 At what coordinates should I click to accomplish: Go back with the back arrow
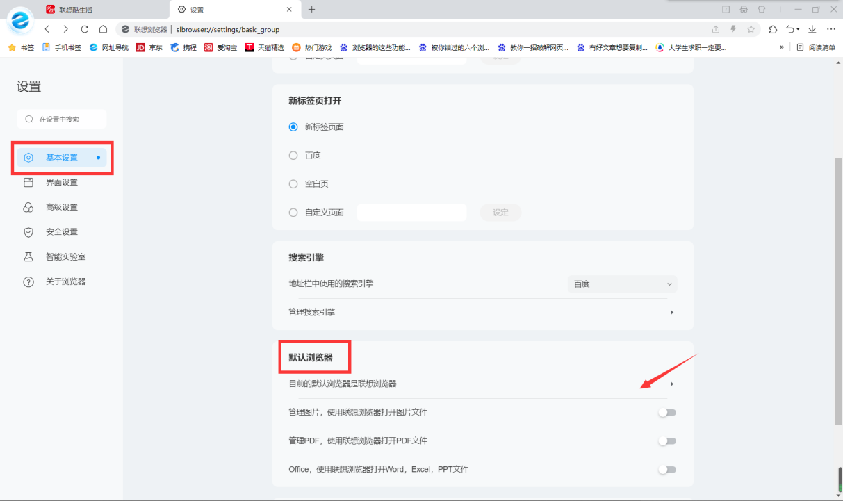tap(47, 29)
